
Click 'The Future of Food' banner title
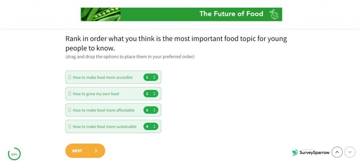tap(231, 14)
